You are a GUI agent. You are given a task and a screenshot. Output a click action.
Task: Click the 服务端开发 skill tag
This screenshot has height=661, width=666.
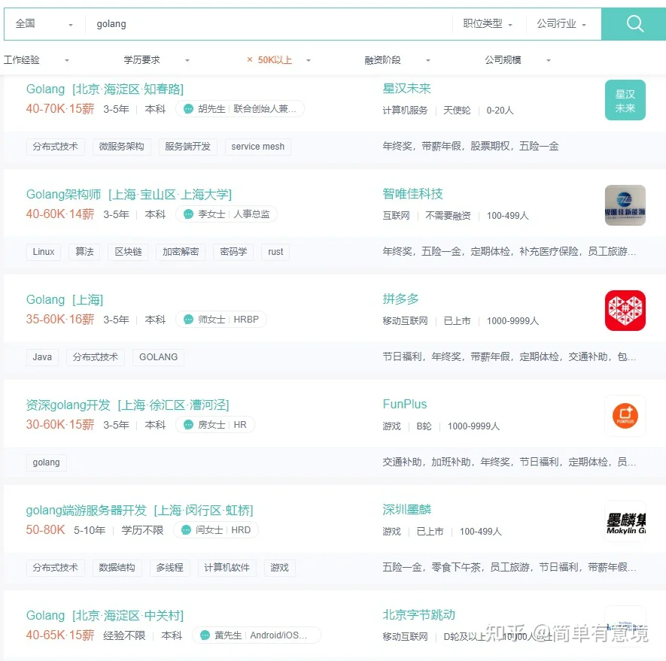pyautogui.click(x=187, y=147)
